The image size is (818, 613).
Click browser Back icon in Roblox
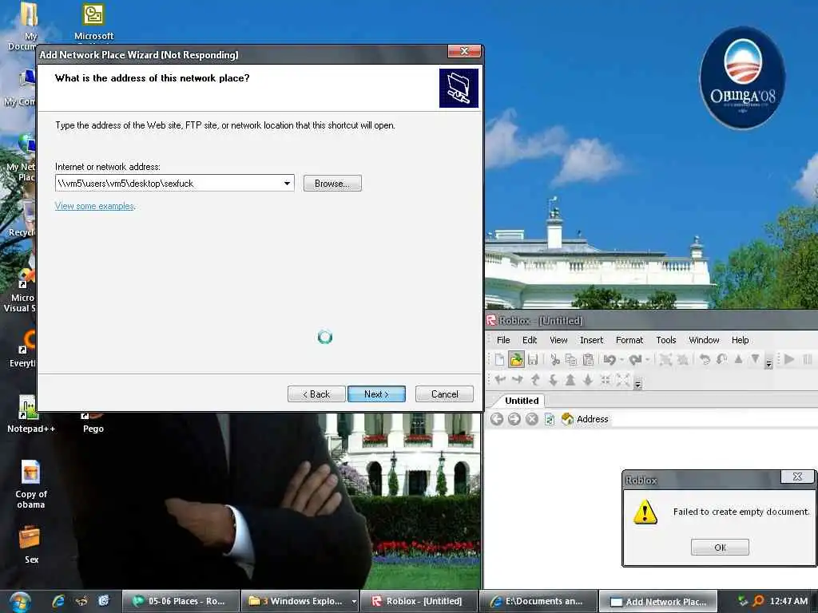pyautogui.click(x=497, y=419)
